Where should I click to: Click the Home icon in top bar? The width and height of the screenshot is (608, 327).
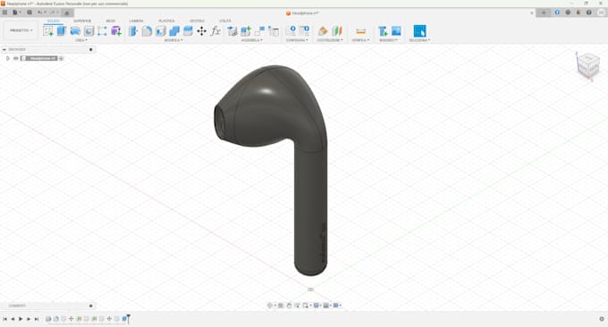[67, 13]
